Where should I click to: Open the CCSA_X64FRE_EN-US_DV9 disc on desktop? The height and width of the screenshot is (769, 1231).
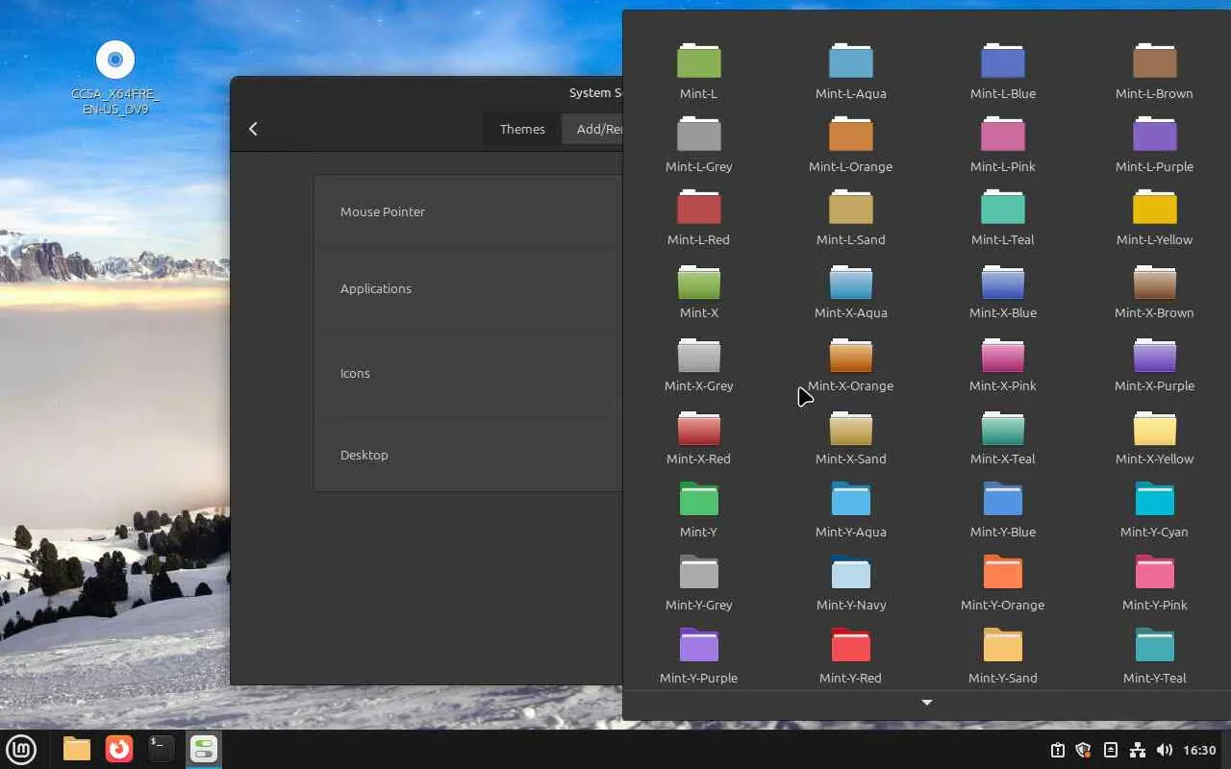click(x=115, y=77)
